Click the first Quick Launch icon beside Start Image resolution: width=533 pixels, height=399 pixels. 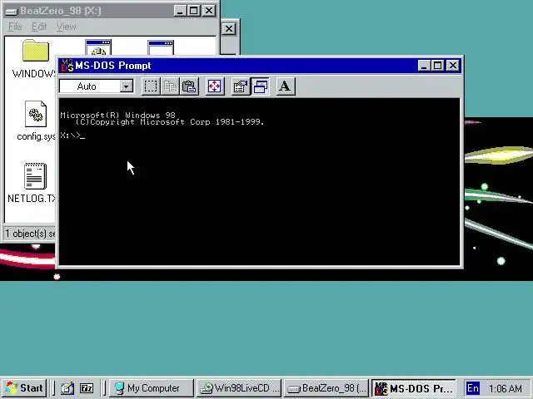tap(67, 388)
